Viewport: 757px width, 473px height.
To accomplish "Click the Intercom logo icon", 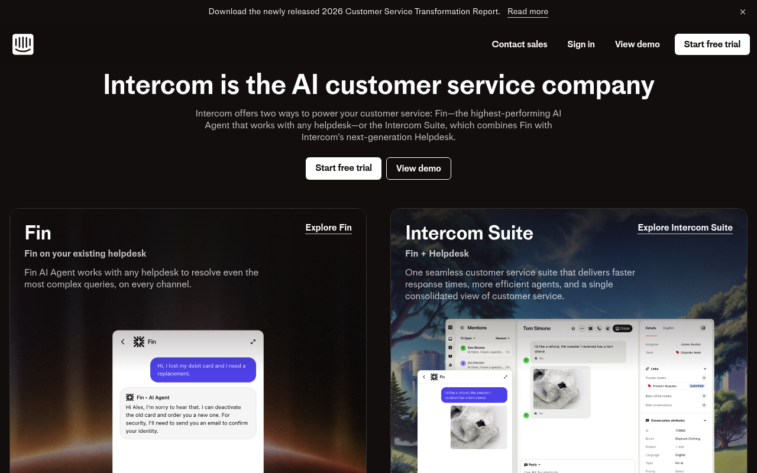I will click(23, 44).
